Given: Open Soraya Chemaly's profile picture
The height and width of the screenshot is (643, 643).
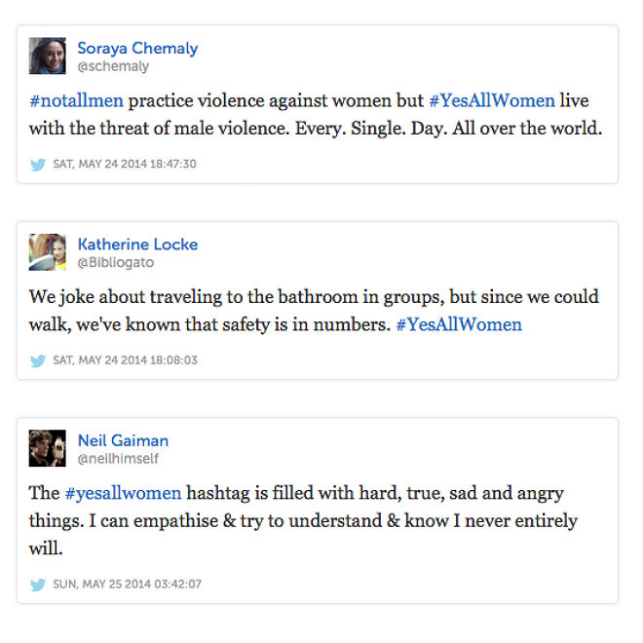Looking at the screenshot, I should tap(47, 56).
